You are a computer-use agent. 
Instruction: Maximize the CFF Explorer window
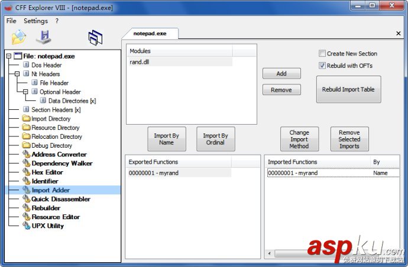tap(372, 6)
